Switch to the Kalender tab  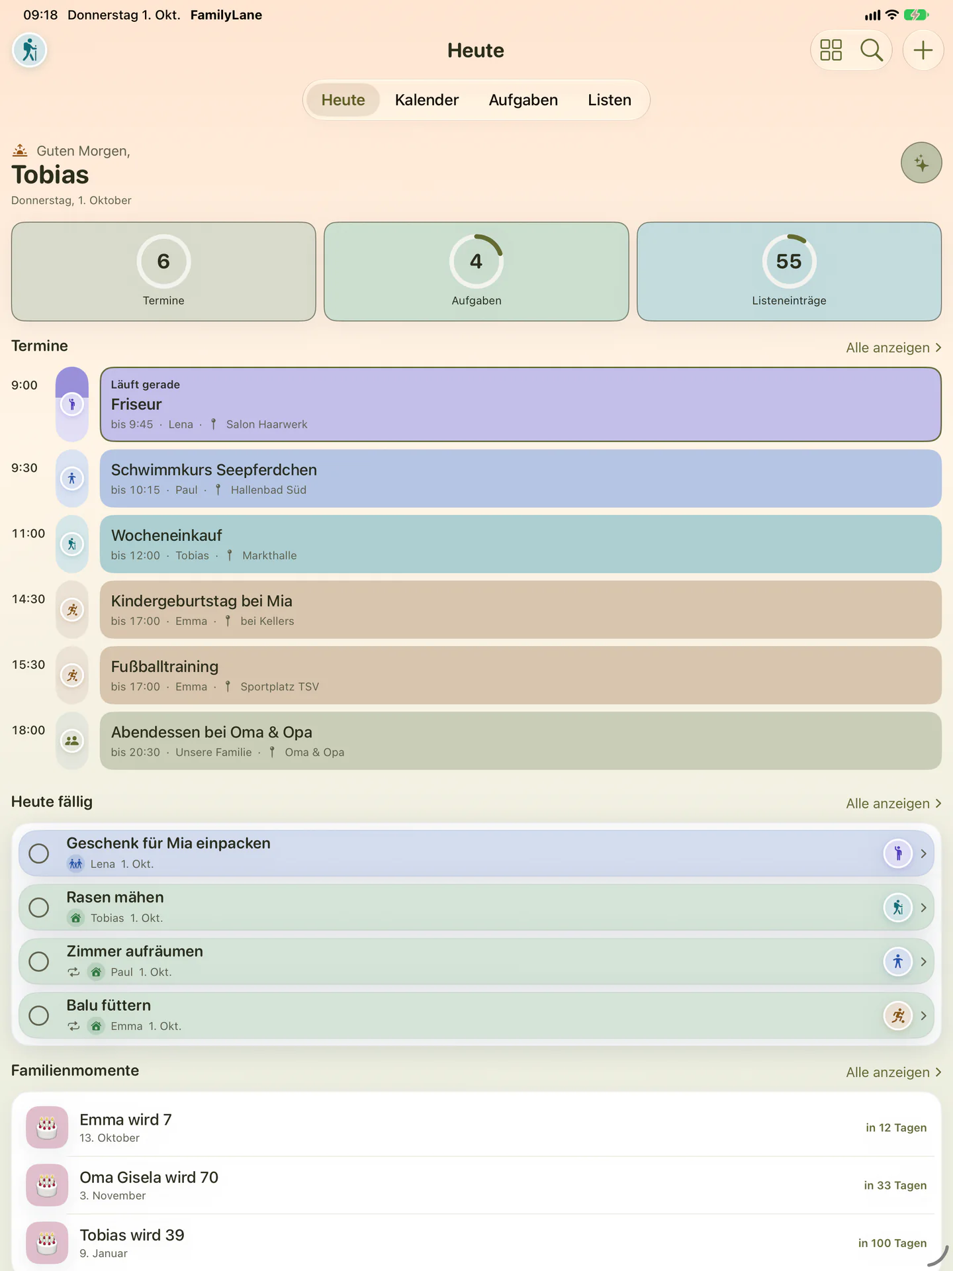pos(427,100)
